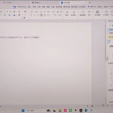This screenshot has width=113, height=113.
Task: Apply text highlight color swatch
Action: (10, 15)
